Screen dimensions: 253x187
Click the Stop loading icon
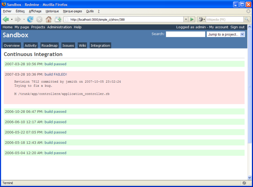point(39,19)
